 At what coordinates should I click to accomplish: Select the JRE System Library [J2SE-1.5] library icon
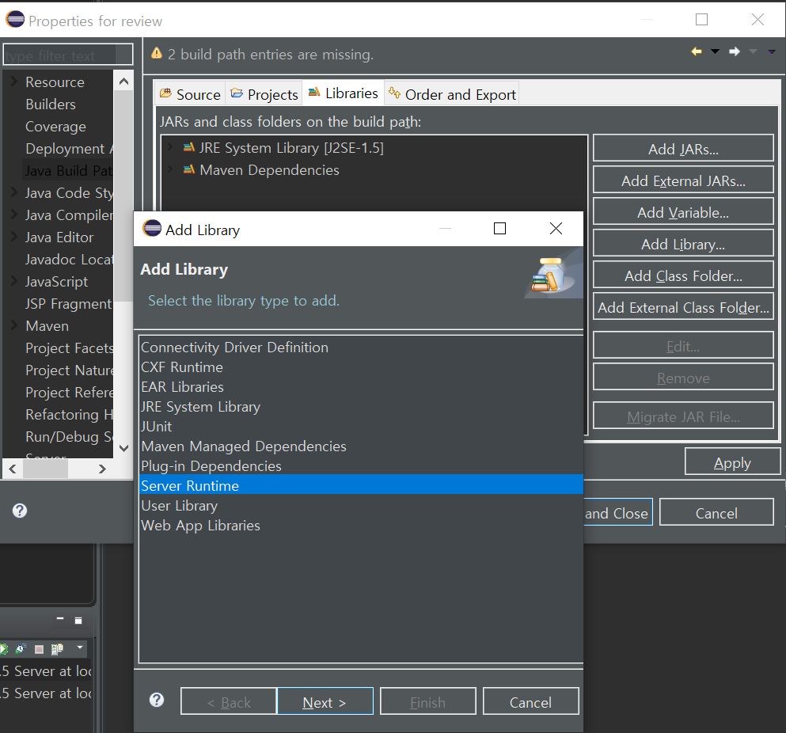tap(189, 147)
